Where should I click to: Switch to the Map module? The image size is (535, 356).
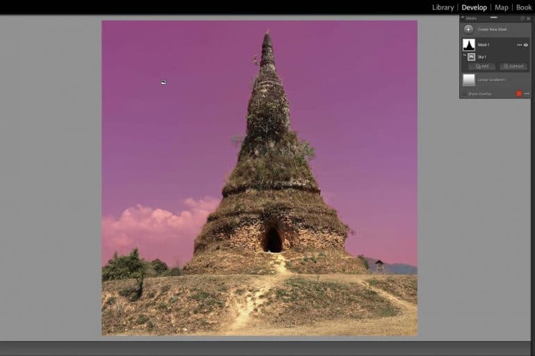pos(501,8)
